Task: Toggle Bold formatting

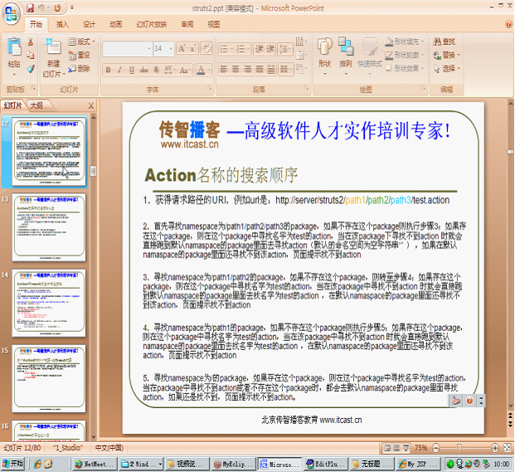Action: pyautogui.click(x=108, y=70)
